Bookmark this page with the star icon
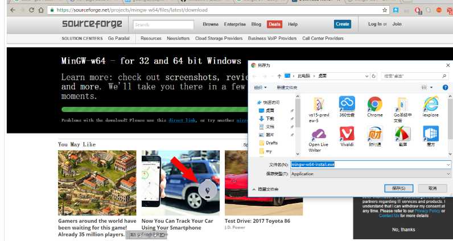The width and height of the screenshot is (453, 241). click(385, 10)
